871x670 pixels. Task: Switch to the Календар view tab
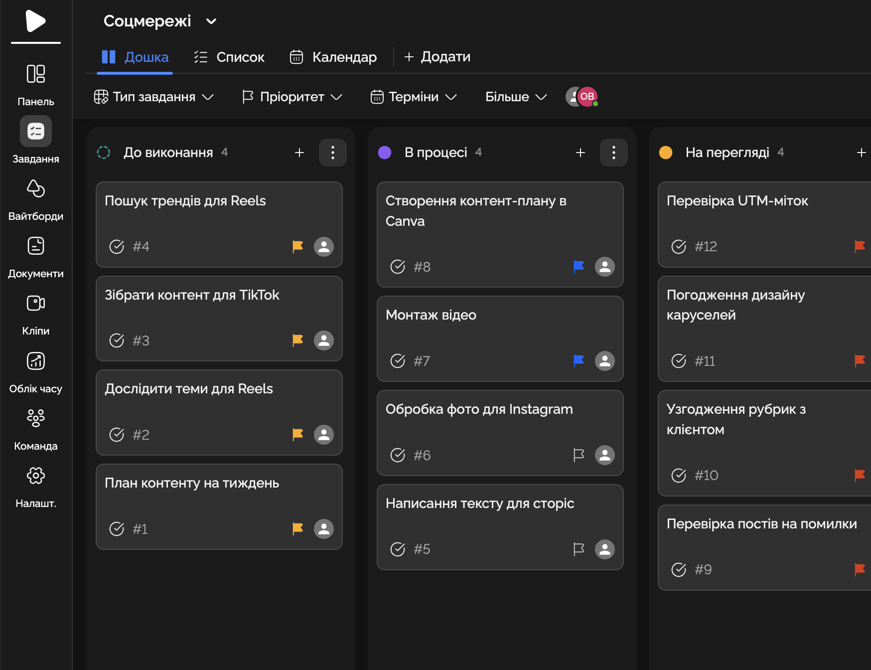click(x=333, y=57)
